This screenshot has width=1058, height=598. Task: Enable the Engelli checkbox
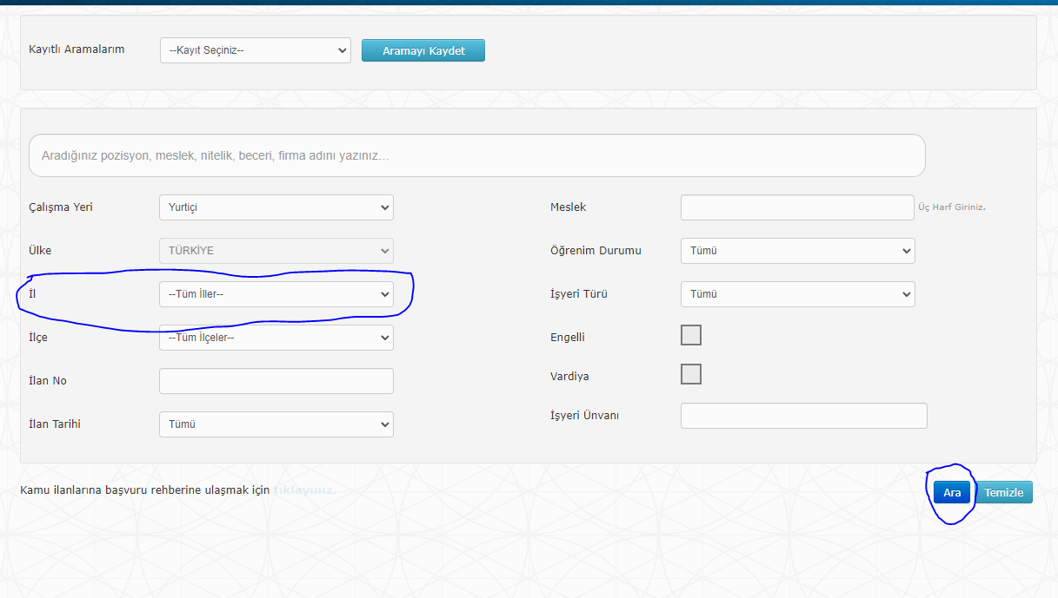691,335
